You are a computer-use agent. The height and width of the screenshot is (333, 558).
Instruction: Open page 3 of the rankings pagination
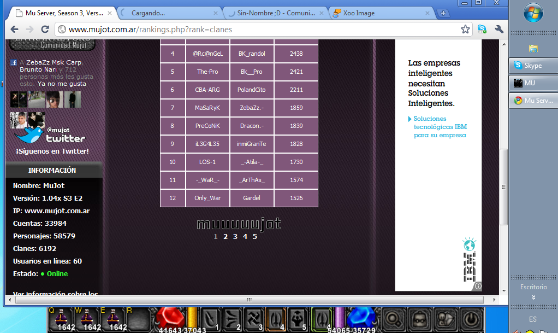[235, 237]
